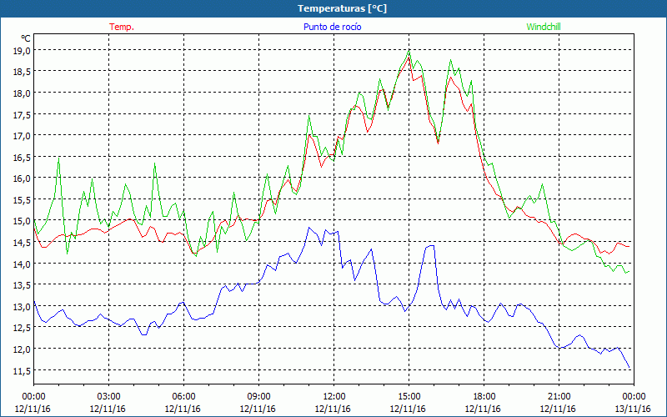The image size is (667, 417).
Task: Click the 12,0 y-axis value
Action: click(23, 349)
